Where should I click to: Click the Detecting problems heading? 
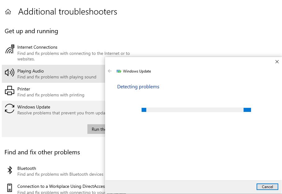point(138,86)
